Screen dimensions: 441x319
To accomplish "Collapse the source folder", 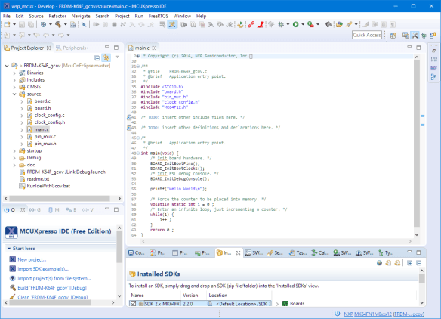I will click(x=14, y=94).
